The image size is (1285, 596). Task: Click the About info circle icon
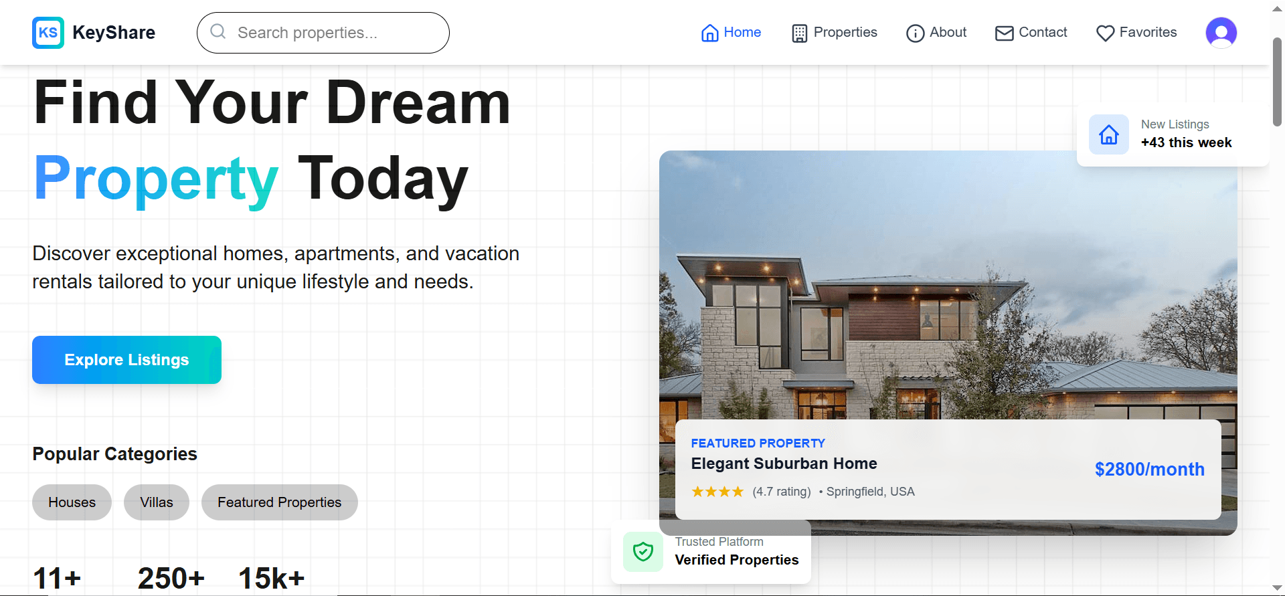915,33
